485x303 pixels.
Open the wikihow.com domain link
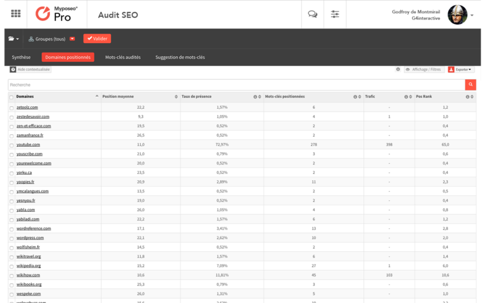click(x=28, y=275)
